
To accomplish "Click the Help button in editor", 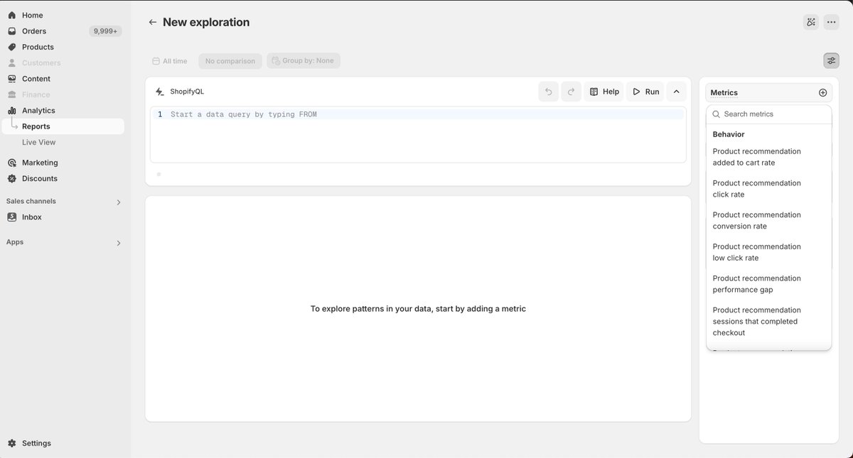I will 604,92.
